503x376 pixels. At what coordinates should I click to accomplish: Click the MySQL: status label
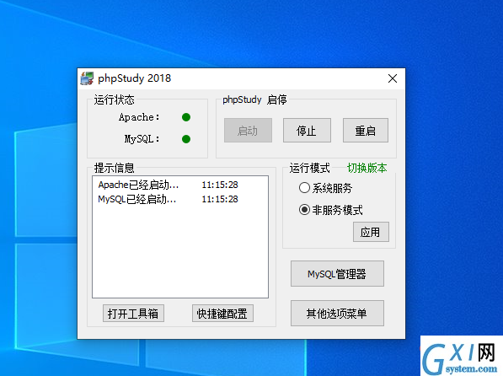[x=142, y=139]
